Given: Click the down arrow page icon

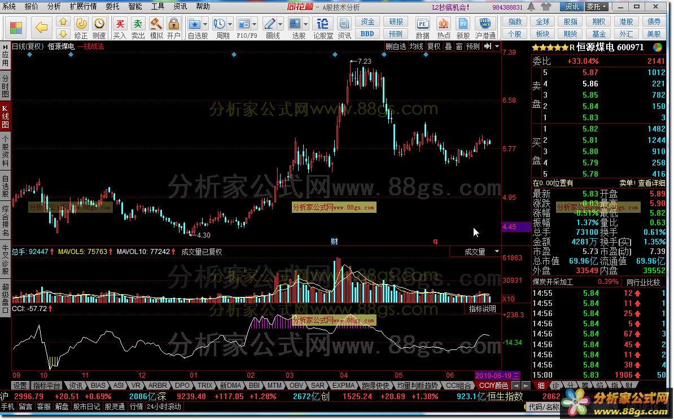Looking at the screenshot, I should (x=63, y=33).
